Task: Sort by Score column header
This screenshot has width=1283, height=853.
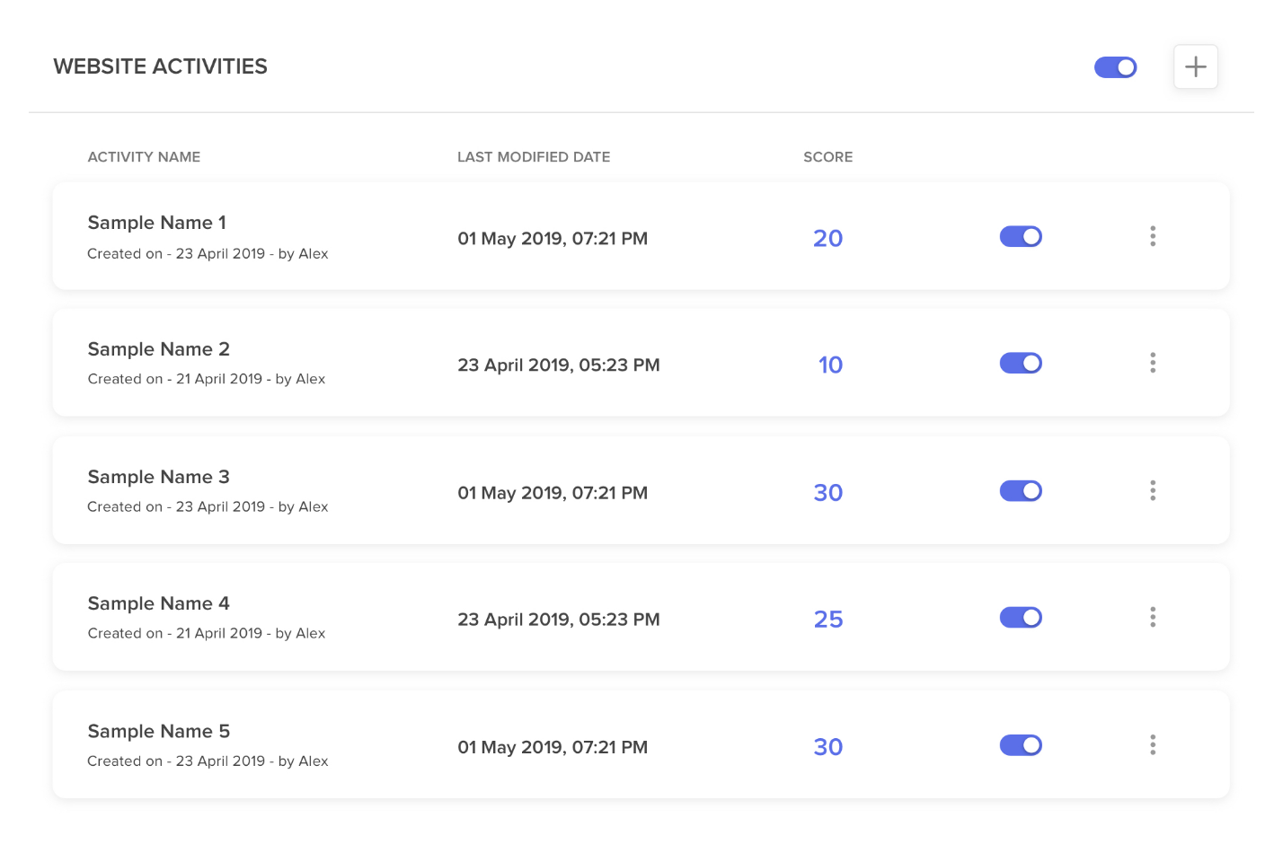Action: point(827,157)
